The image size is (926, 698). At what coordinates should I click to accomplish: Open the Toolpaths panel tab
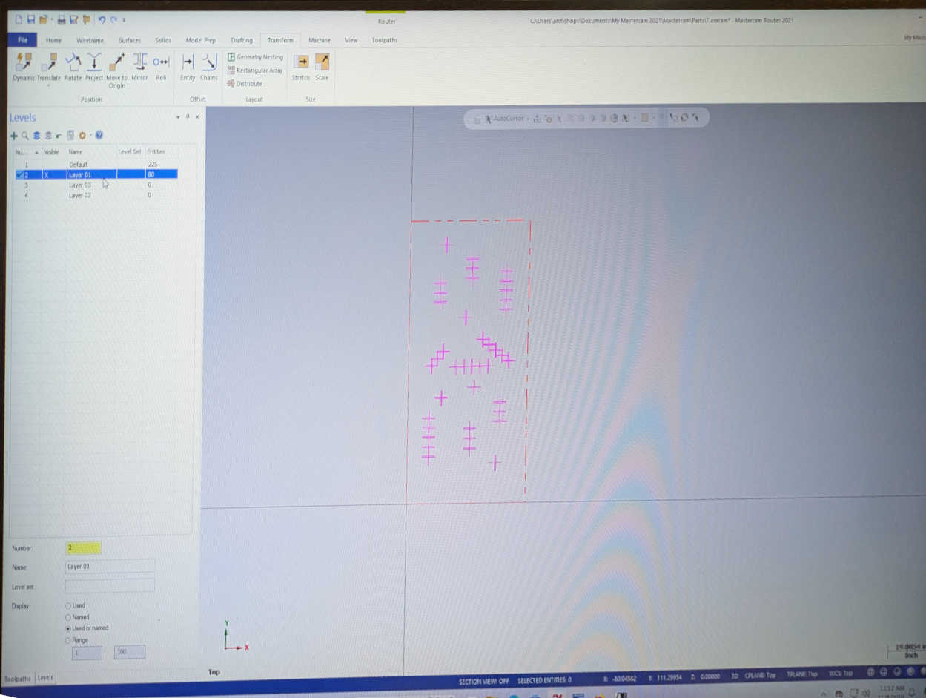(x=18, y=679)
